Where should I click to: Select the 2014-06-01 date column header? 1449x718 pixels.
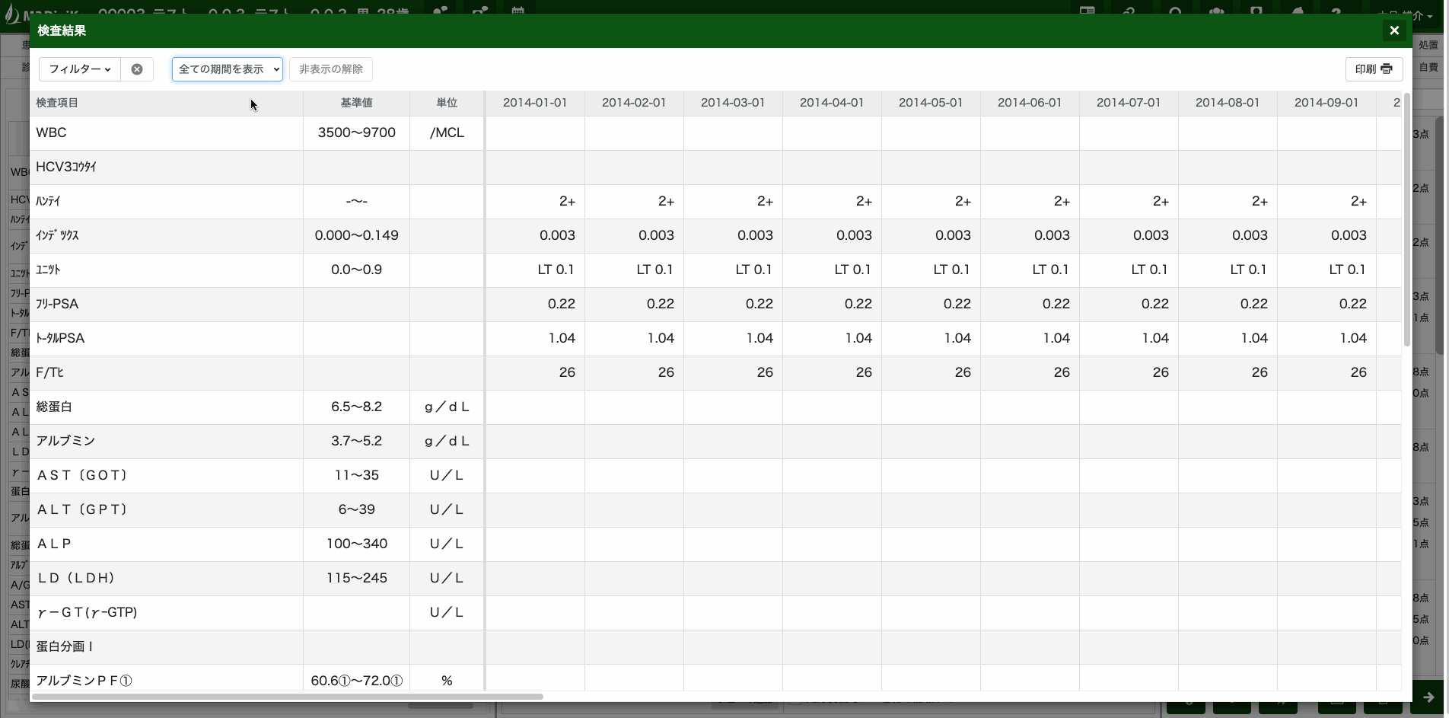click(1030, 103)
